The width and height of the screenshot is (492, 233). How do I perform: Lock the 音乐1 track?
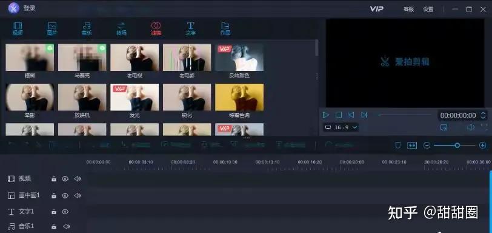click(x=54, y=226)
